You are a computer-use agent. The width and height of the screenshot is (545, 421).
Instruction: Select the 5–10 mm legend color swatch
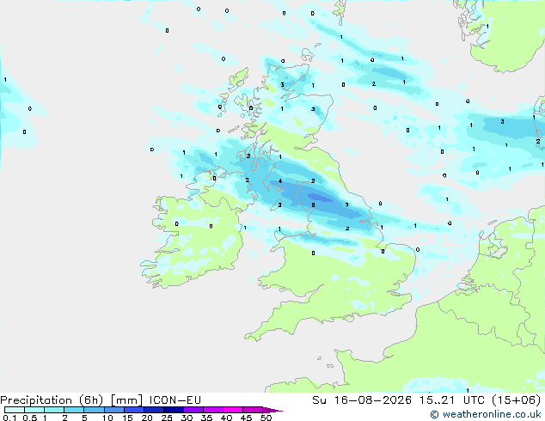tap(94, 410)
